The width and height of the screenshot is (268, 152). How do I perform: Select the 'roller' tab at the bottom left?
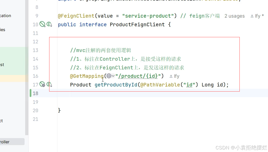click(x=6, y=142)
